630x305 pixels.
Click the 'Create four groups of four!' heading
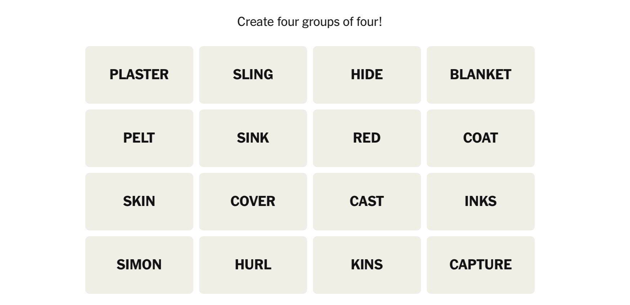click(309, 22)
